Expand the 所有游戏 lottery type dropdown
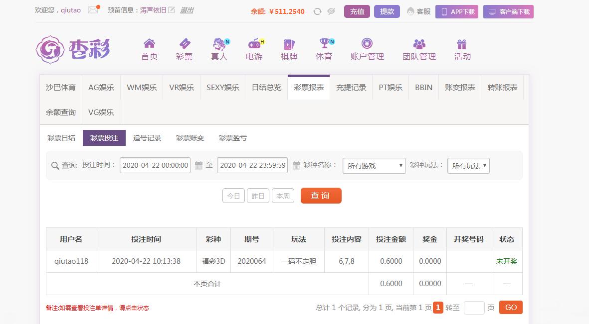The height and width of the screenshot is (324, 589). point(374,166)
